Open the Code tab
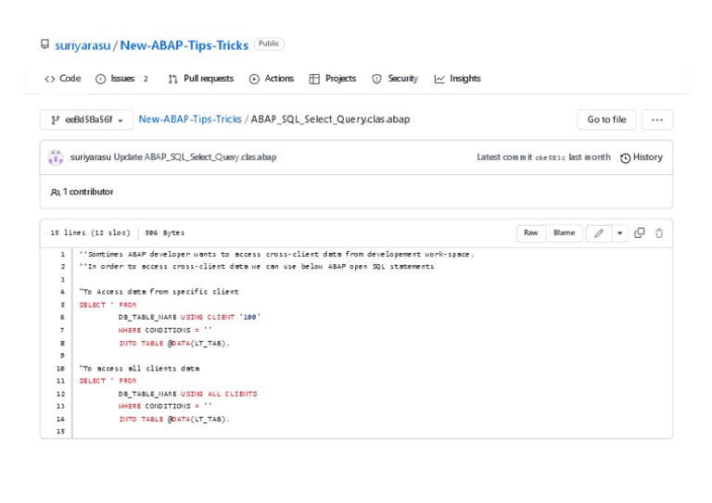Viewport: 712px width, 503px height. point(62,79)
